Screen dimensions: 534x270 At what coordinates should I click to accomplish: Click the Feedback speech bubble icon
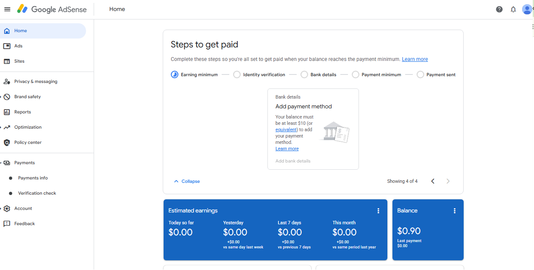pos(7,224)
